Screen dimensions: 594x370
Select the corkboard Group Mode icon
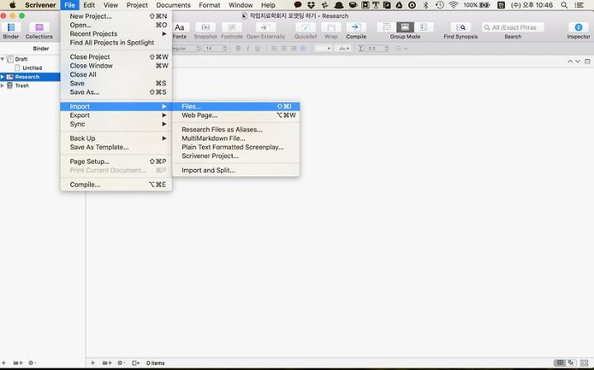405,27
